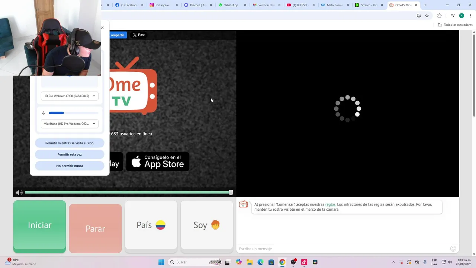Click the green Iniciar button
The image size is (476, 268).
pos(39,226)
